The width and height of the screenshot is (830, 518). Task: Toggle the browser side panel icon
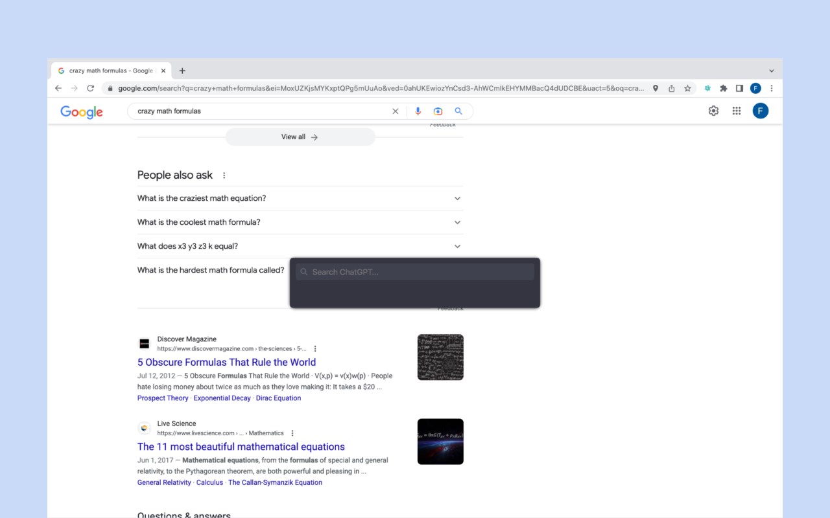(x=739, y=88)
